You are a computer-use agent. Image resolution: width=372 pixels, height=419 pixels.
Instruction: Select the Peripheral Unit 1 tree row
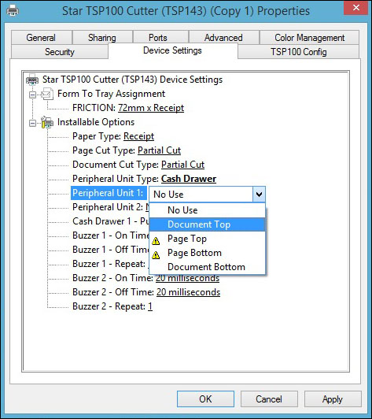[x=109, y=193]
